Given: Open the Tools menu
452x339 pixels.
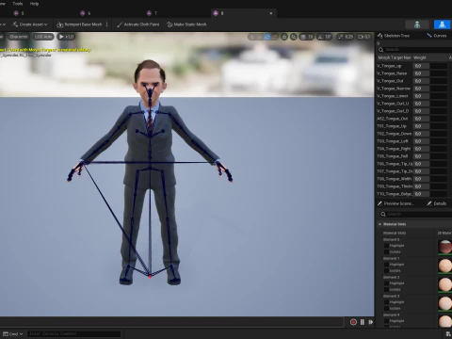Looking at the screenshot, I should tap(18, 4).
